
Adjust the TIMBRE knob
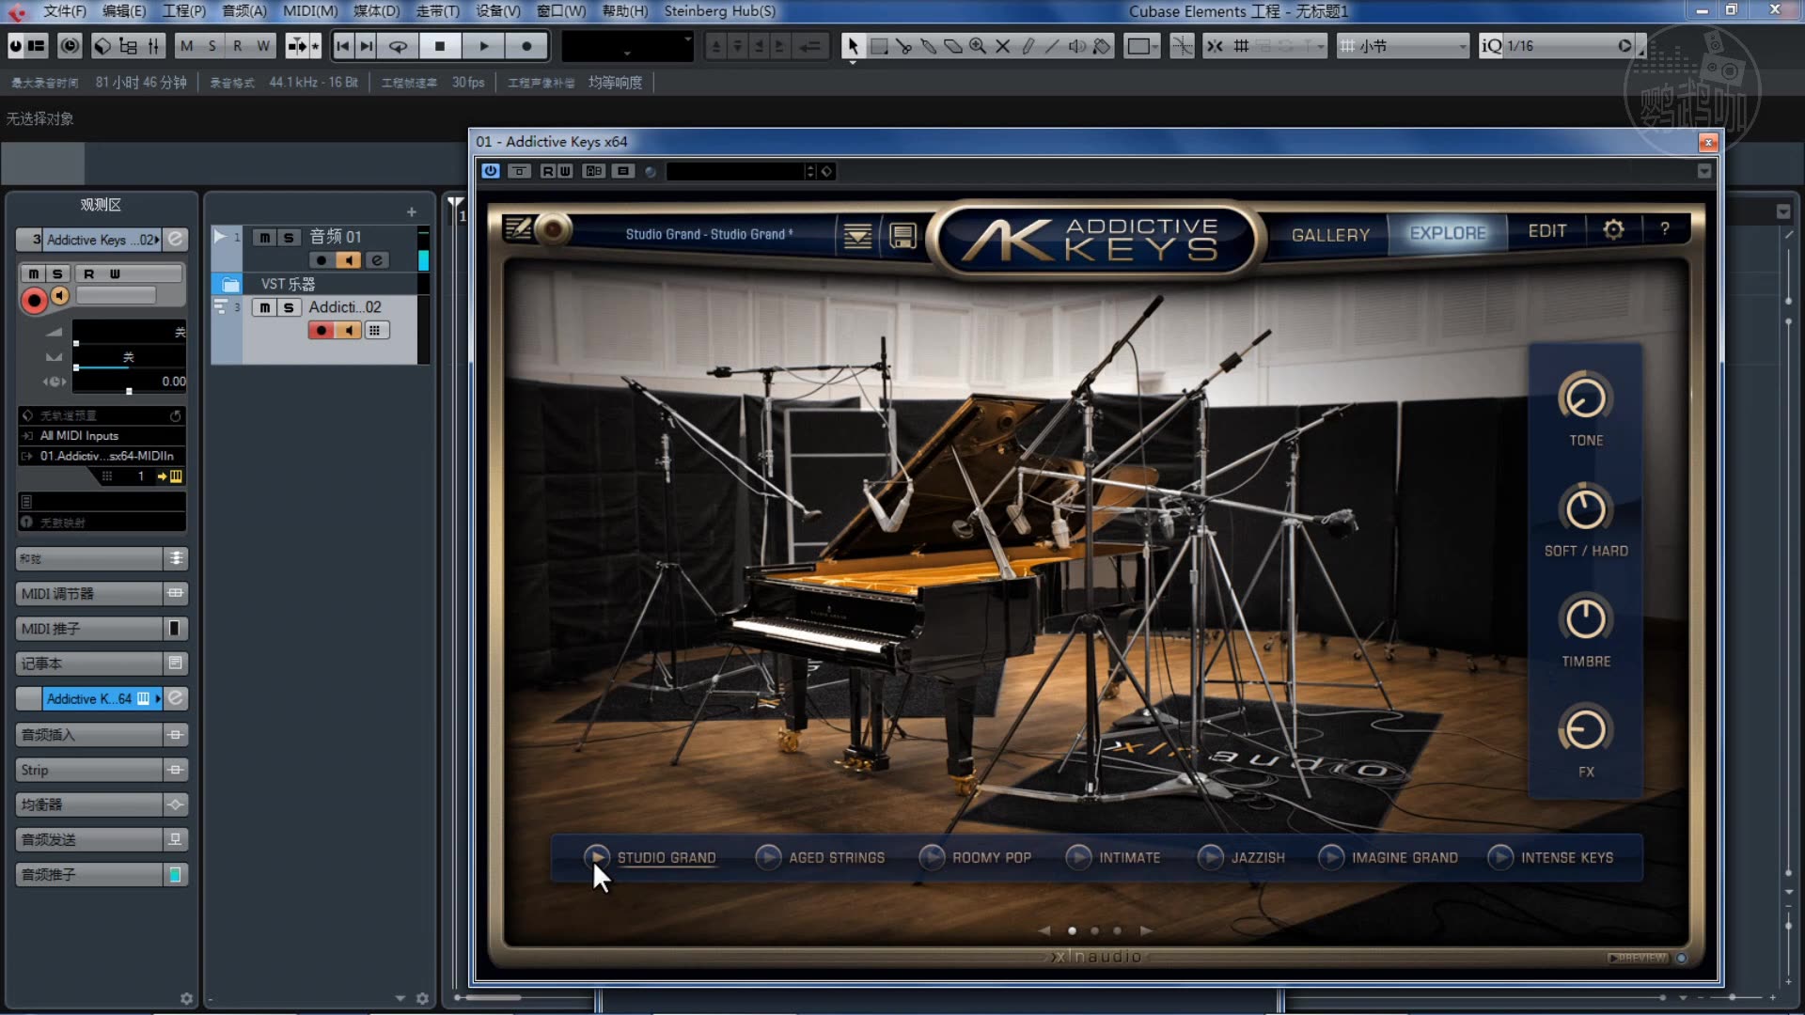point(1586,620)
